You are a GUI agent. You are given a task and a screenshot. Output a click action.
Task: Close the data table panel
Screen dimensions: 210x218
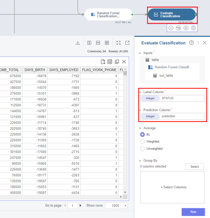(124, 62)
